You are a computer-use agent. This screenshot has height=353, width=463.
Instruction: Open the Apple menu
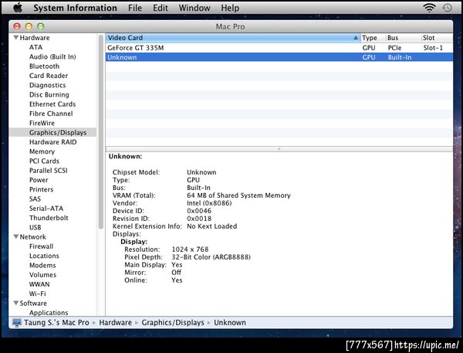coord(18,8)
